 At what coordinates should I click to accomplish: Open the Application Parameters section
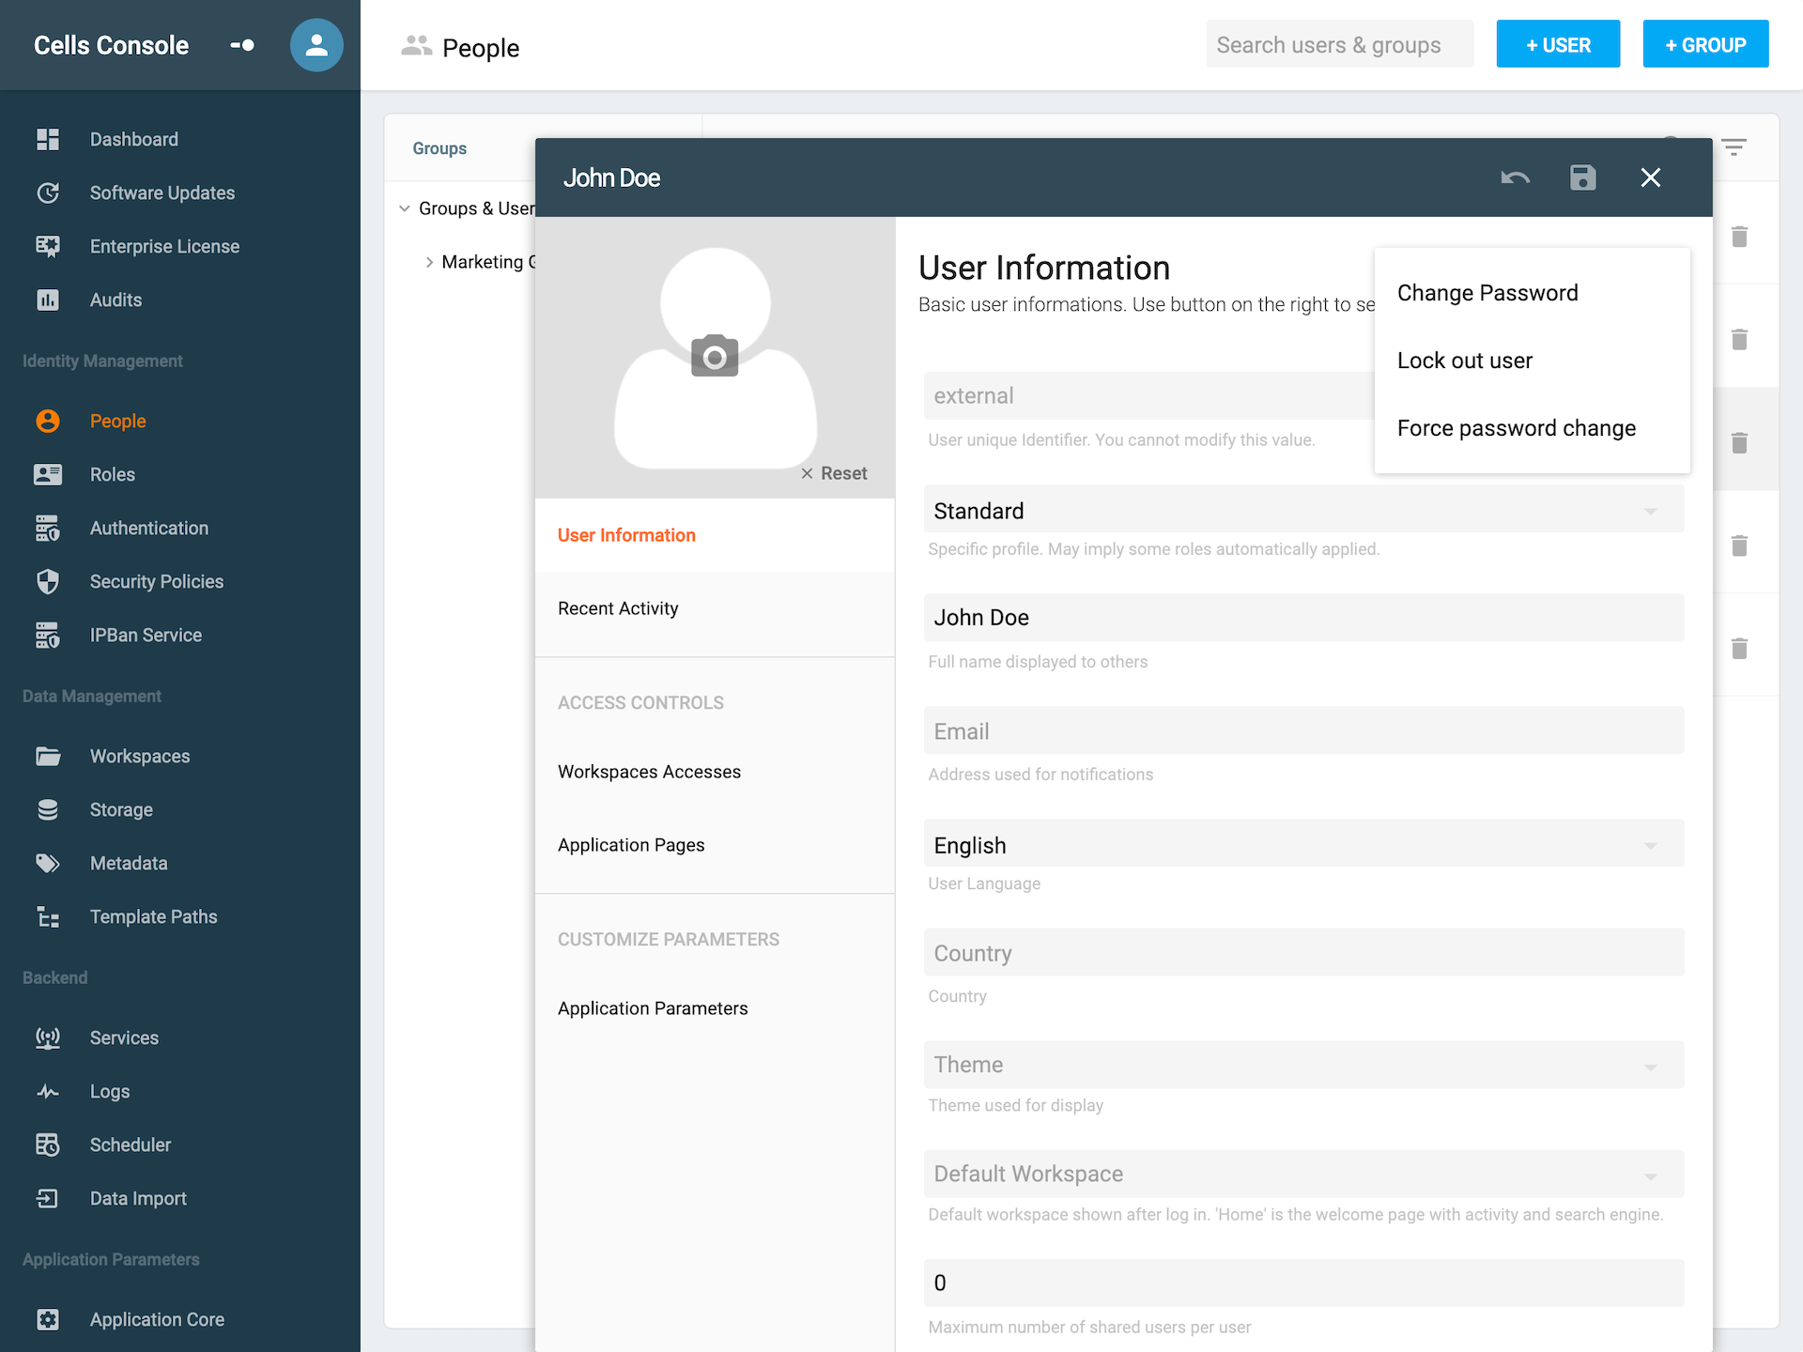click(715, 1008)
